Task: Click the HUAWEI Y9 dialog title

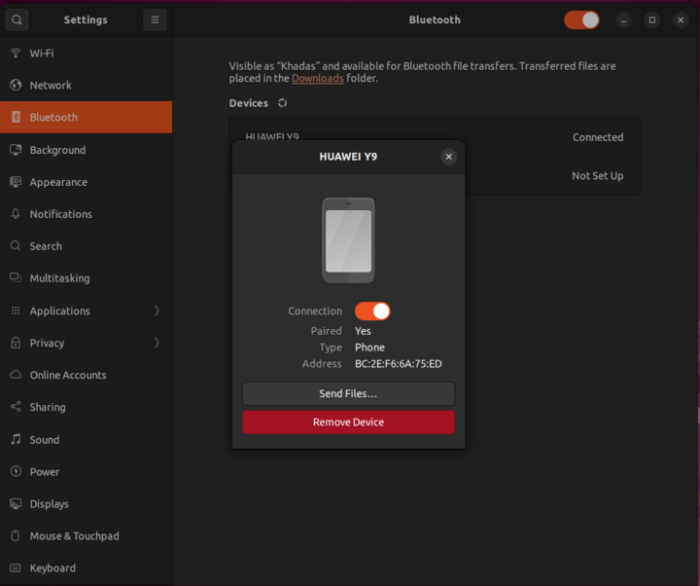Action: [x=348, y=157]
